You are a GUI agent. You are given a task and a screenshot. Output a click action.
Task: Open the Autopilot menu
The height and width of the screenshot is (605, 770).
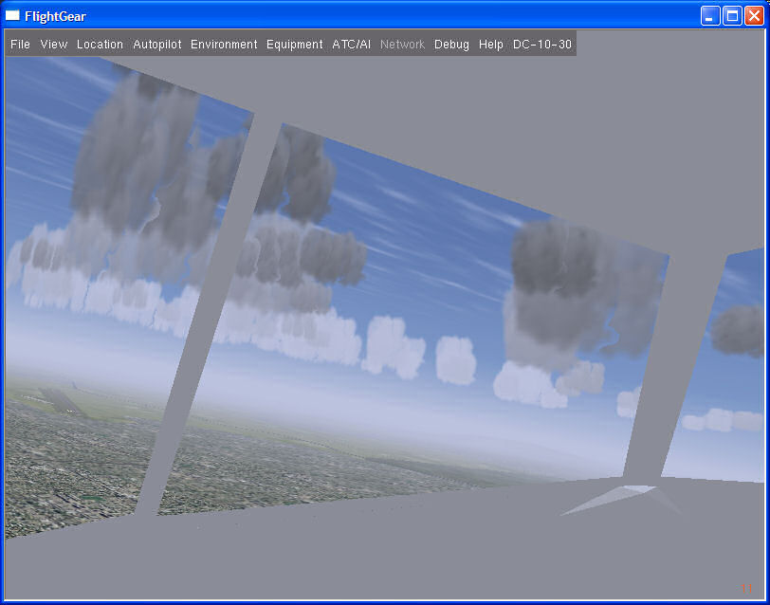(157, 45)
